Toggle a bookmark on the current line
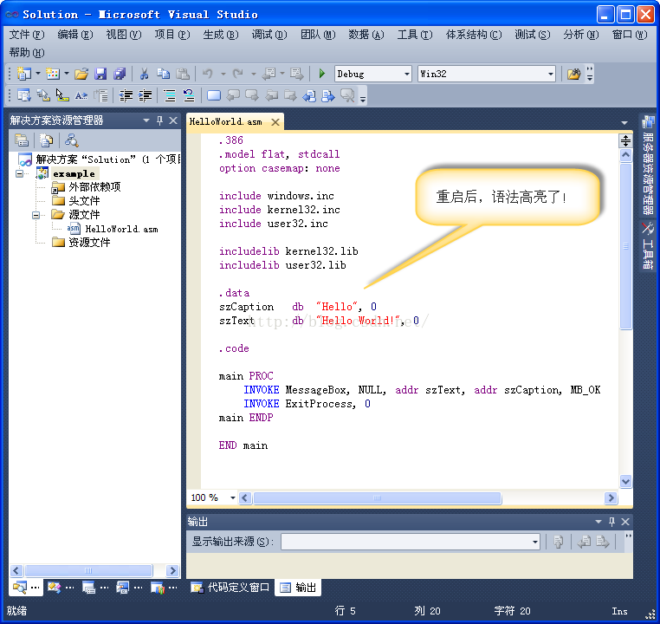The width and height of the screenshot is (660, 624). (x=214, y=95)
